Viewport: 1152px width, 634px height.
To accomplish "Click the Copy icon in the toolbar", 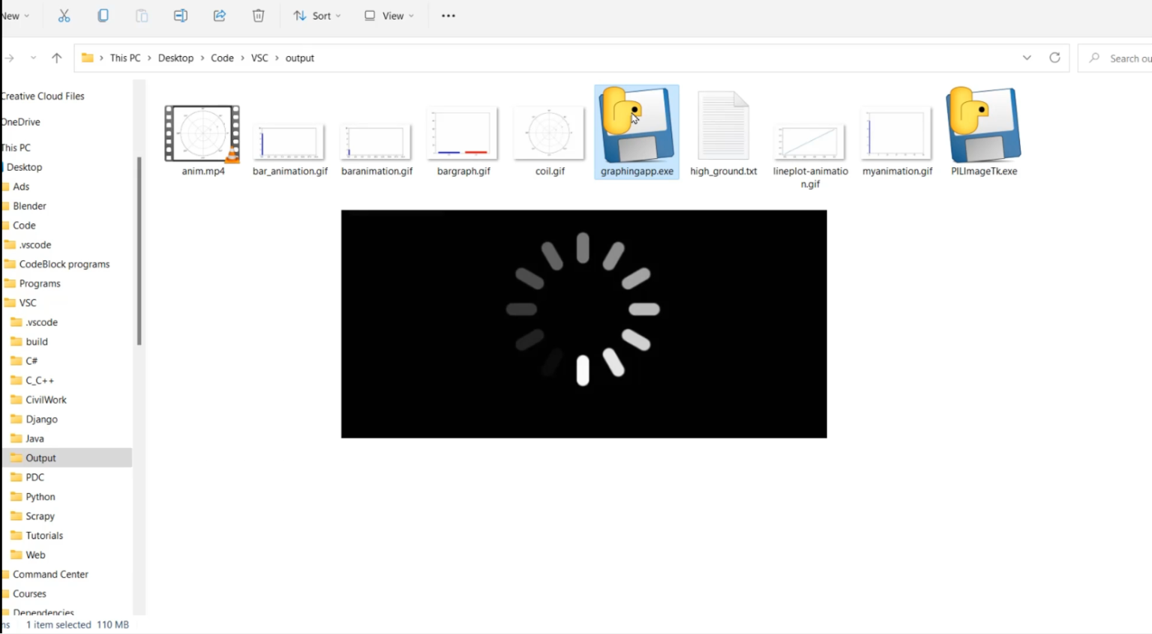I will [103, 15].
